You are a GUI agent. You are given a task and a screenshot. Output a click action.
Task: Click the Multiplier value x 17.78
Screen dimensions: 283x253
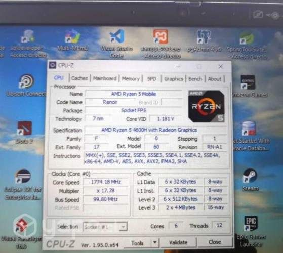pyautogui.click(x=106, y=191)
